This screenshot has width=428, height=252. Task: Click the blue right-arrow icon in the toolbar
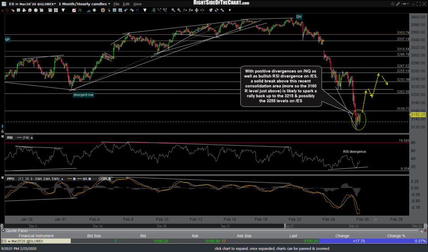pos(137,10)
